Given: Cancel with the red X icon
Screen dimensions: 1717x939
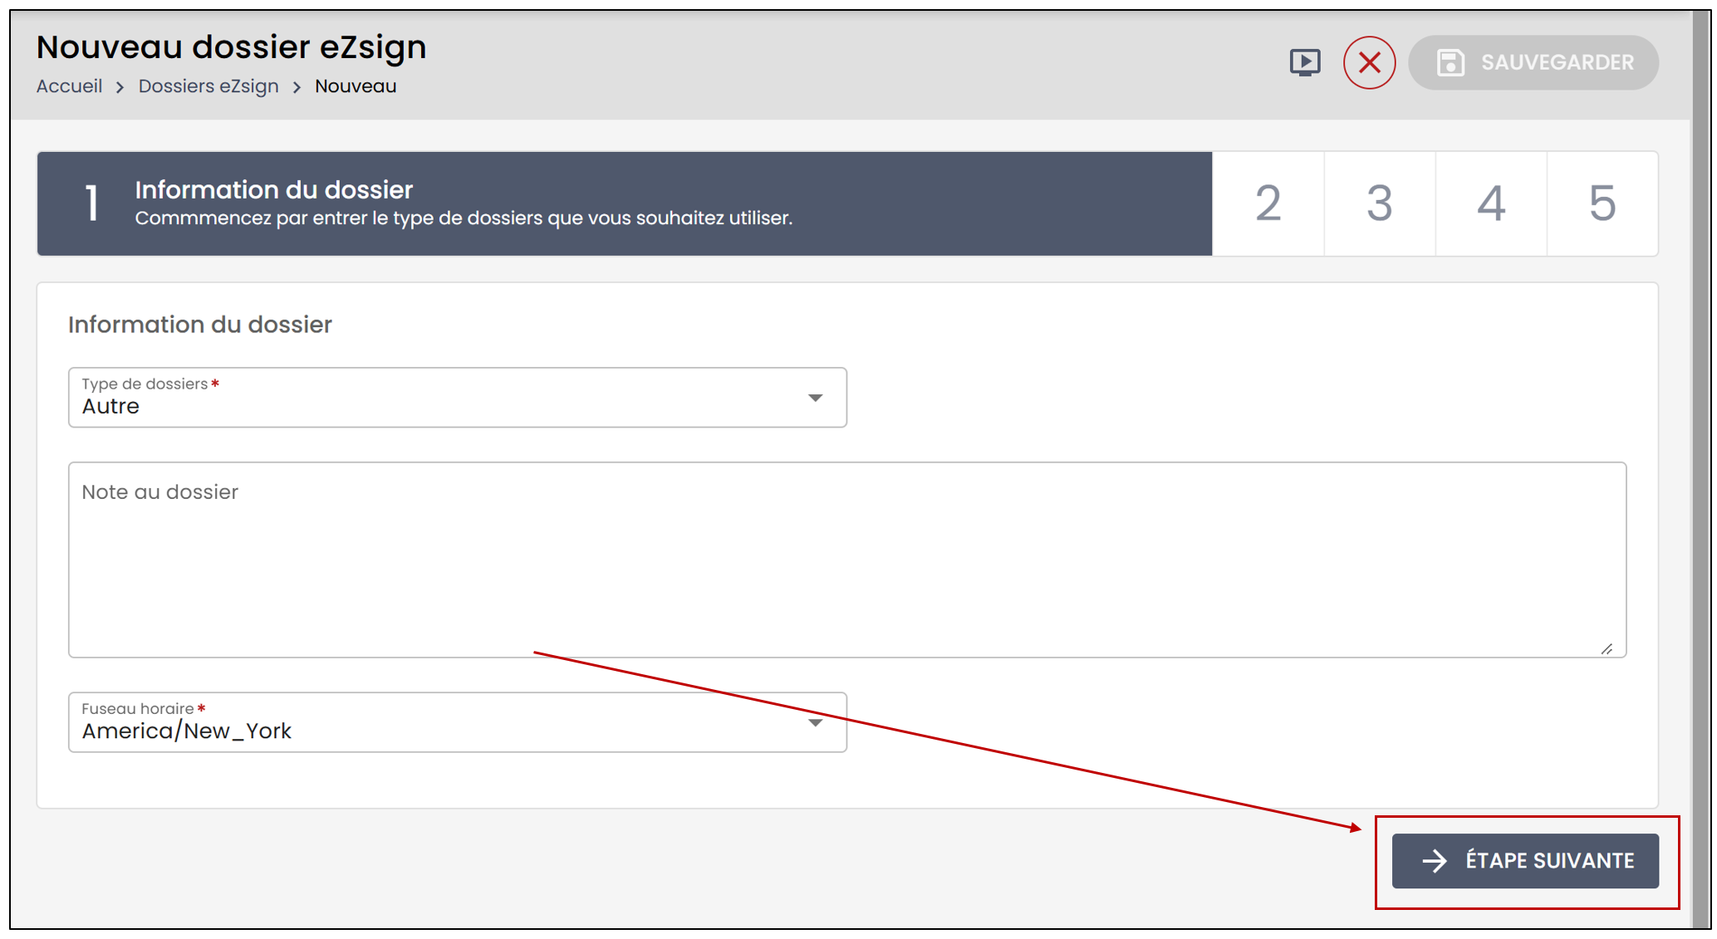Looking at the screenshot, I should pyautogui.click(x=1369, y=62).
